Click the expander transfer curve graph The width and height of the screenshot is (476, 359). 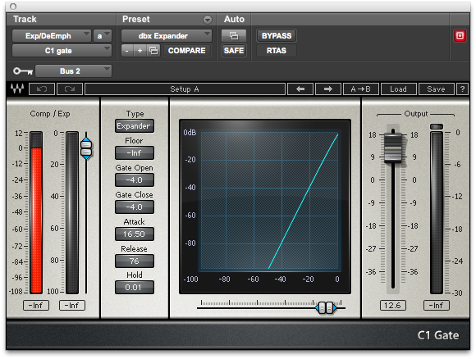(x=269, y=201)
